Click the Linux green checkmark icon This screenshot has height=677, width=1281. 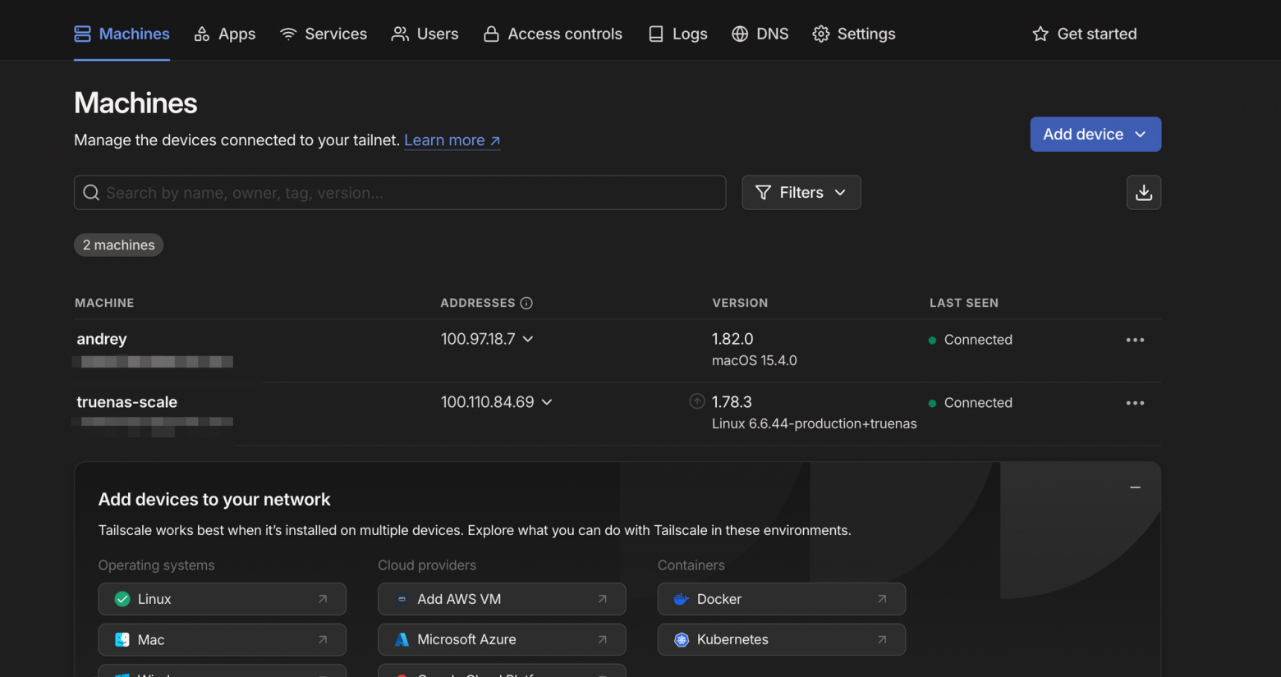tap(122, 599)
